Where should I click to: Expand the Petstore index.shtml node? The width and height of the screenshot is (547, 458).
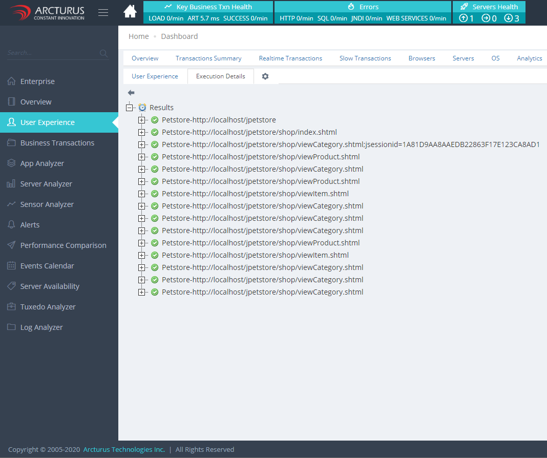click(142, 132)
